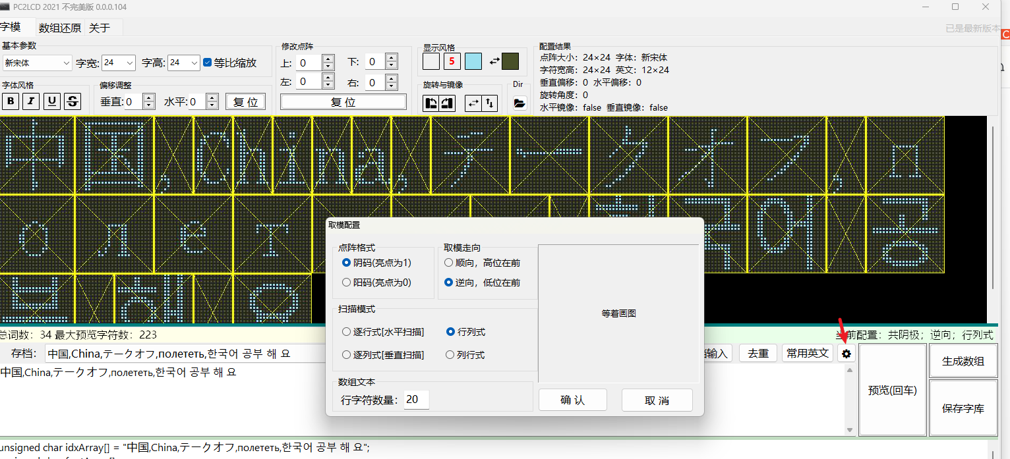Click the 国 glyph cell in preview

pos(115,155)
